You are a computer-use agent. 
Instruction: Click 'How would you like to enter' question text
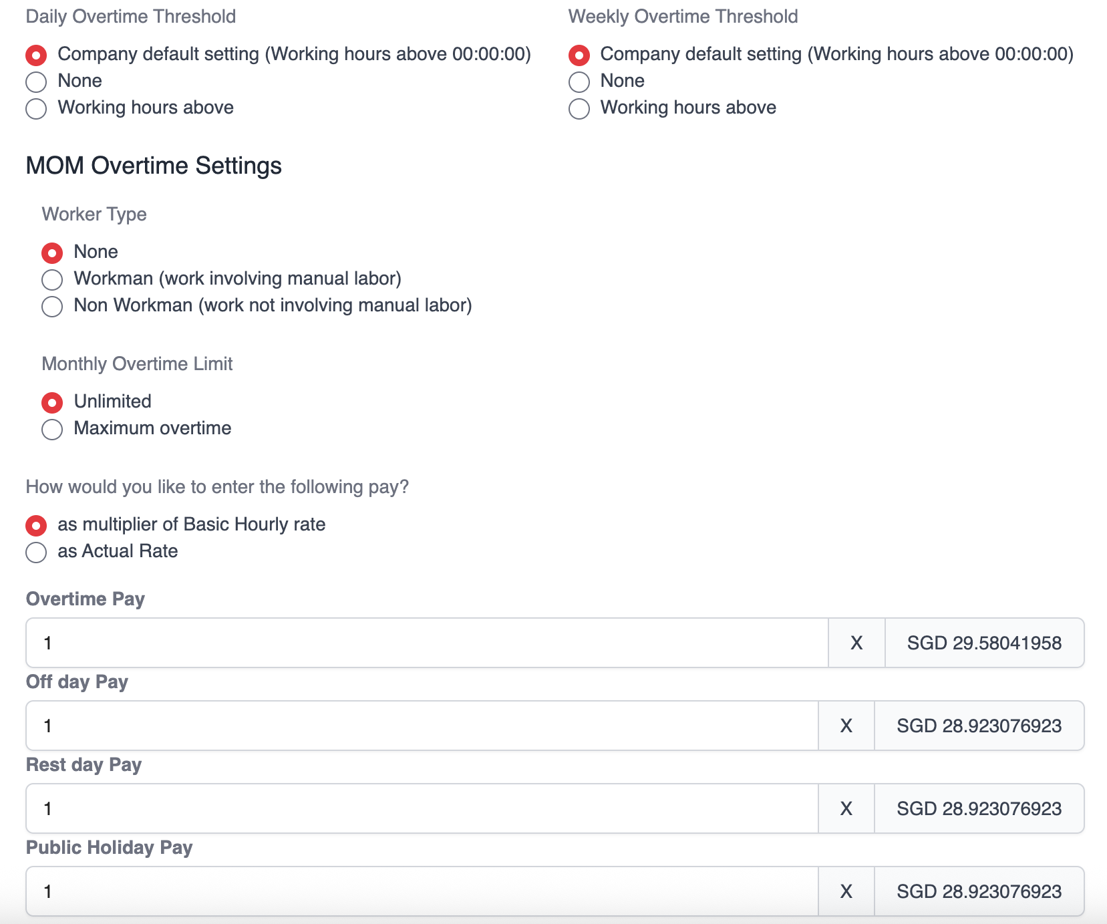pos(217,486)
